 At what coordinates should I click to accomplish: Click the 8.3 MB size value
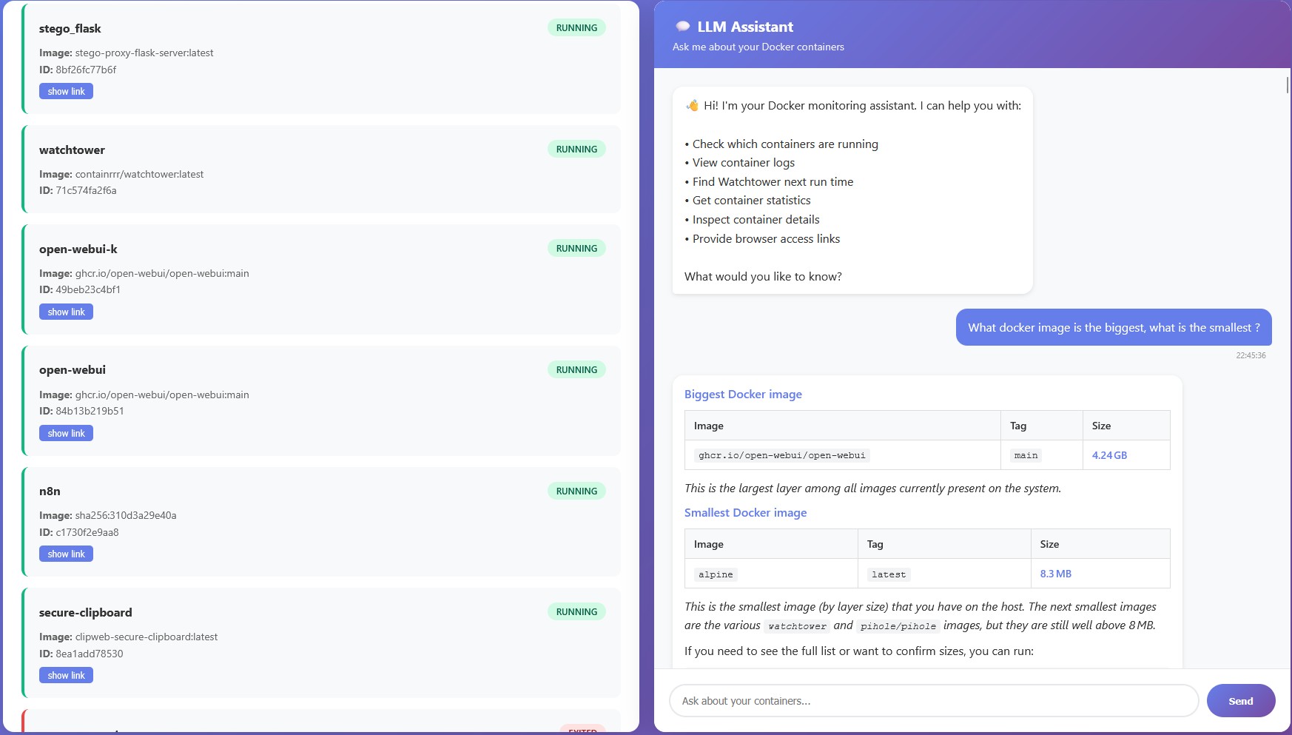(1055, 574)
